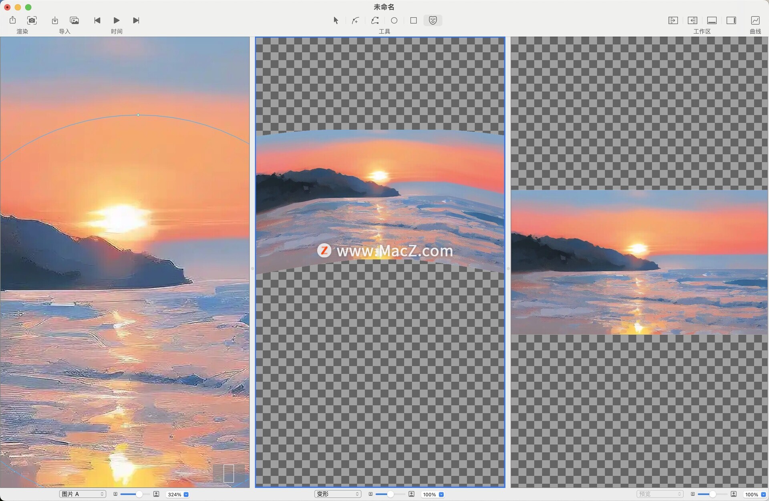Click the 导入 toolbar label

point(64,31)
